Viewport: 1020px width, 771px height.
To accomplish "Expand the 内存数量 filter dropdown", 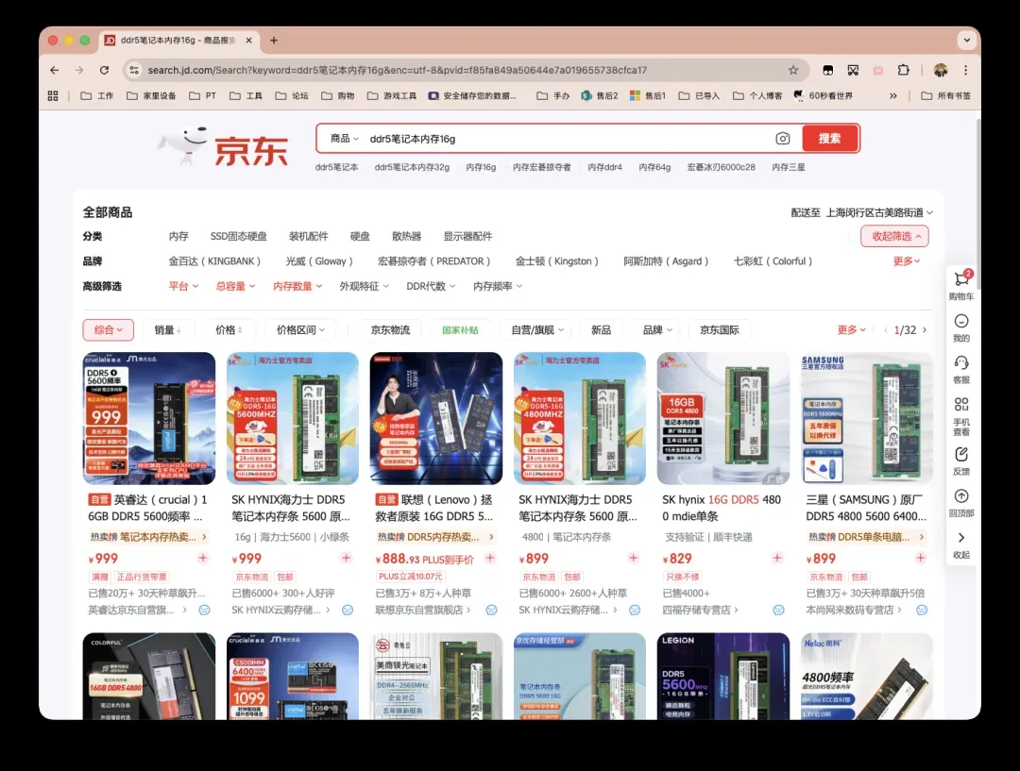I will click(x=297, y=286).
